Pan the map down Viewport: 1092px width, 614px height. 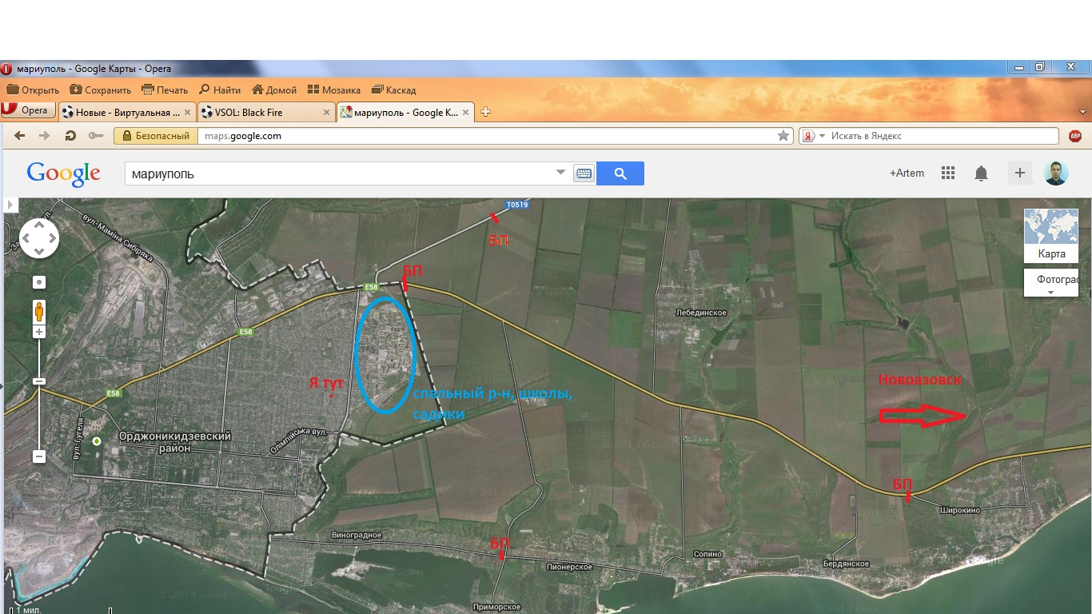click(39, 251)
